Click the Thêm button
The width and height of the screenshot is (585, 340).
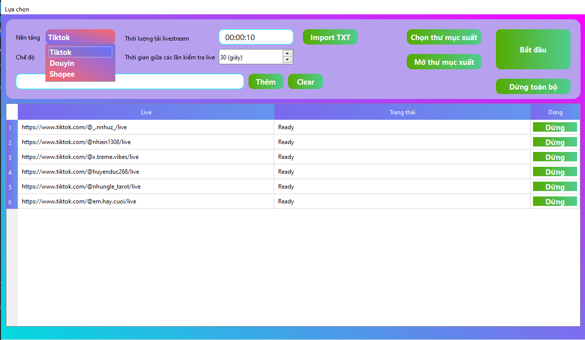[x=266, y=82]
